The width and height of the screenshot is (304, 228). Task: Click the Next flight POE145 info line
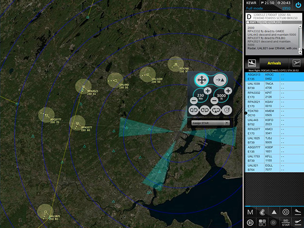point(273,70)
